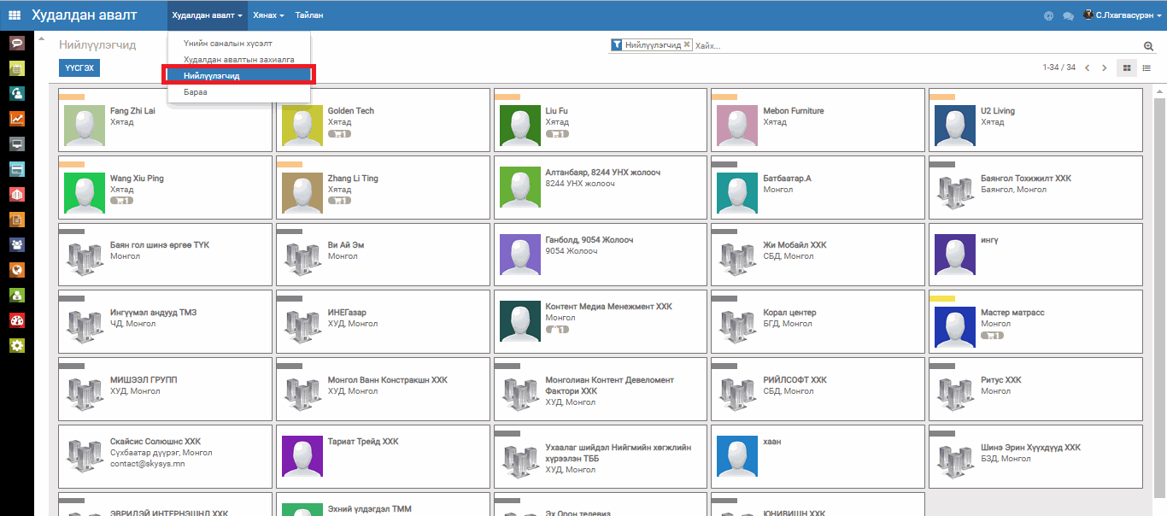Collapse the Худалдан авалт top menu dropdown
Viewport: 1167px width, 516px height.
207,15
